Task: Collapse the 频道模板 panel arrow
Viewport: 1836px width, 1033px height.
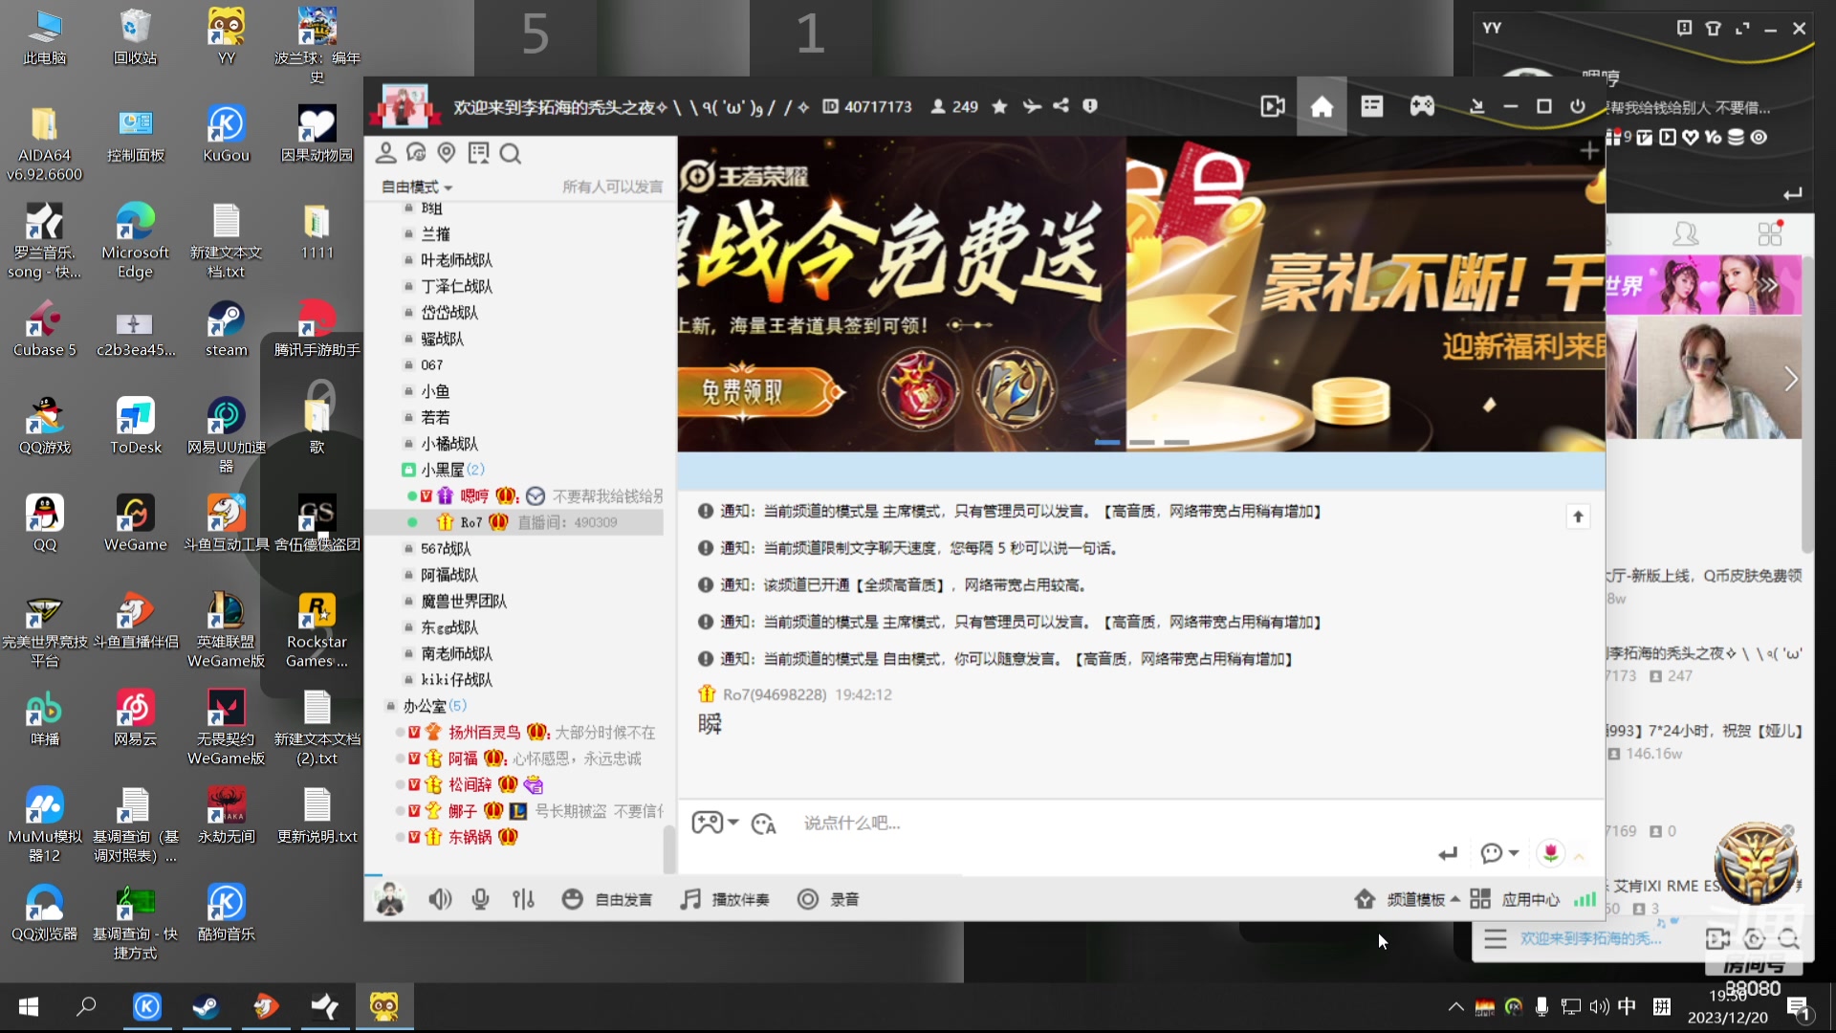Action: [x=1455, y=899]
